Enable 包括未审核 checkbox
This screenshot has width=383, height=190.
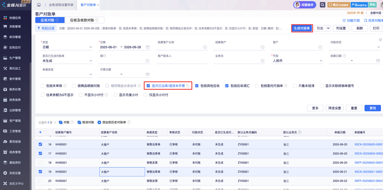pos(42,86)
